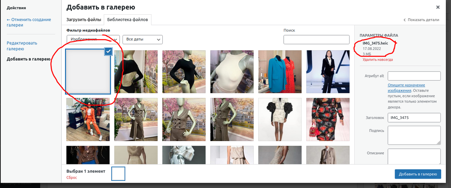Click Сброс to clear selection
The width and height of the screenshot is (451, 188).
pos(72,177)
